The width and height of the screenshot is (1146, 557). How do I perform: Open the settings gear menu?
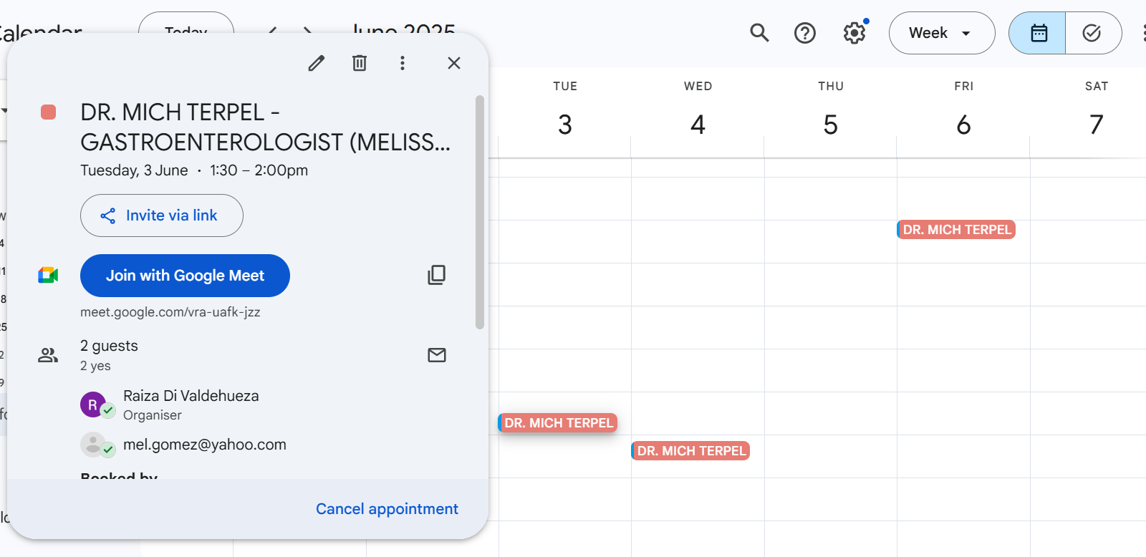[x=854, y=33]
